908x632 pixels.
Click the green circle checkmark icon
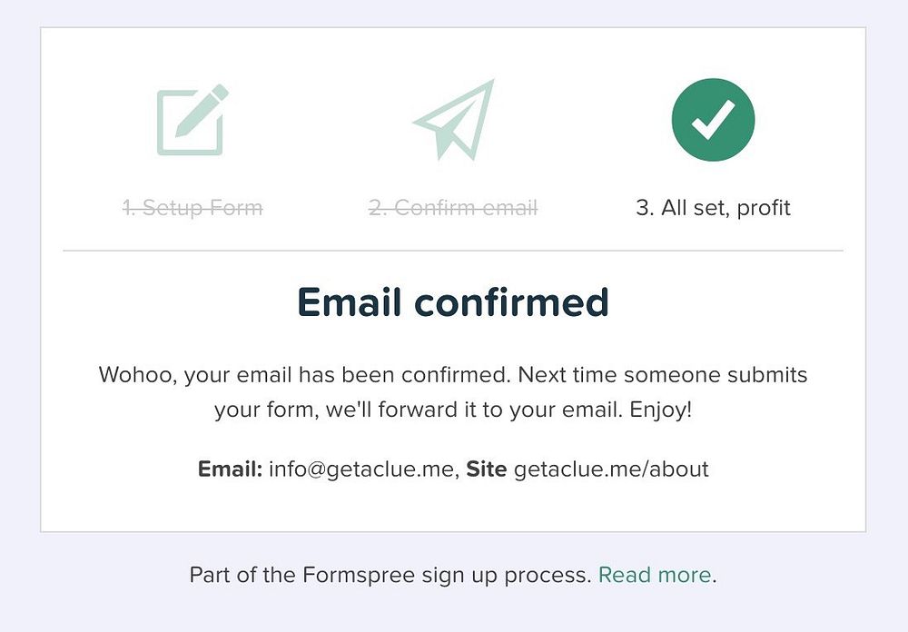click(713, 120)
